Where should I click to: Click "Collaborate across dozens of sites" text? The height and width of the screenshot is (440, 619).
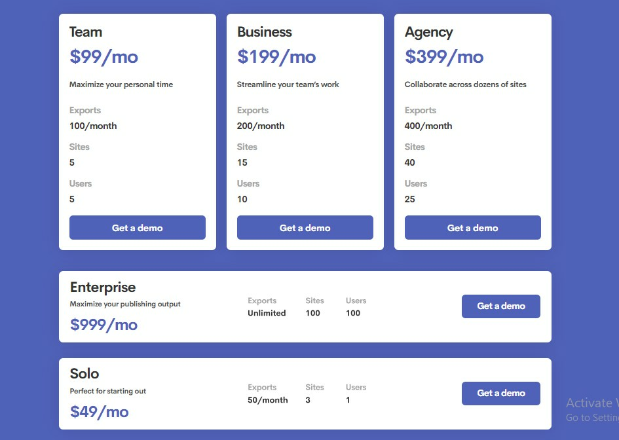(466, 84)
